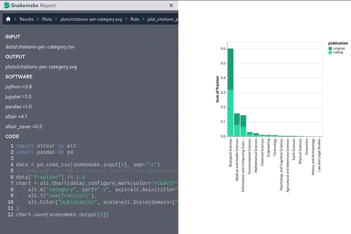Open the Results breadcrumb

(26, 19)
